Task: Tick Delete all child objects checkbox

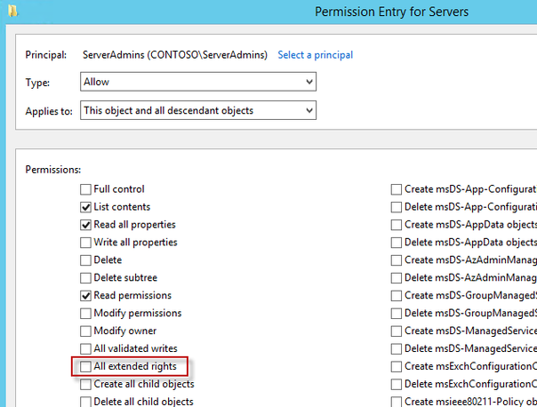Action: click(x=86, y=403)
